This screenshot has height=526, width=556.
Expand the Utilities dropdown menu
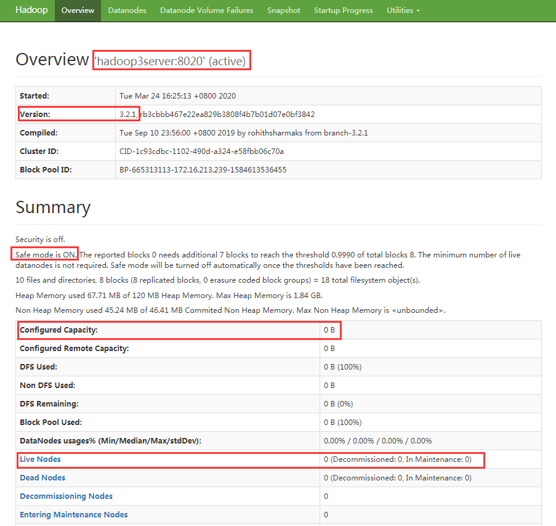point(403,10)
